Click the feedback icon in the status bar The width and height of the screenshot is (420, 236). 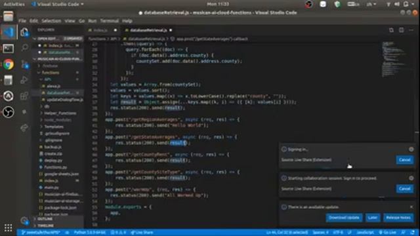click(403, 233)
